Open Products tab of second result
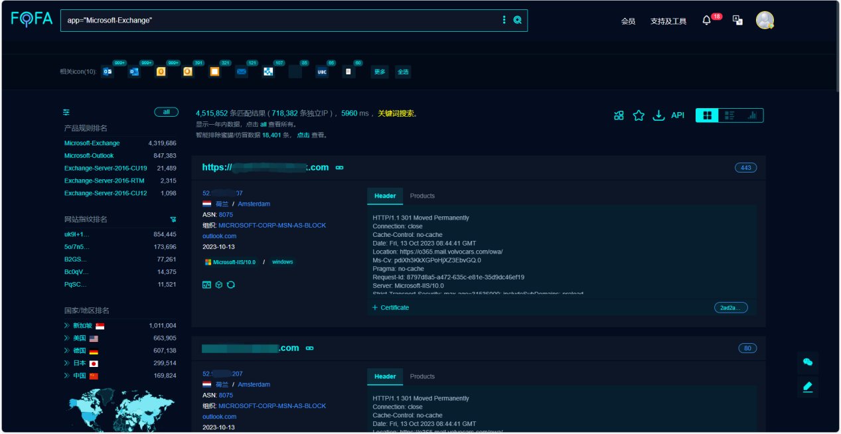Screen dimensions: 841x434 pos(422,376)
